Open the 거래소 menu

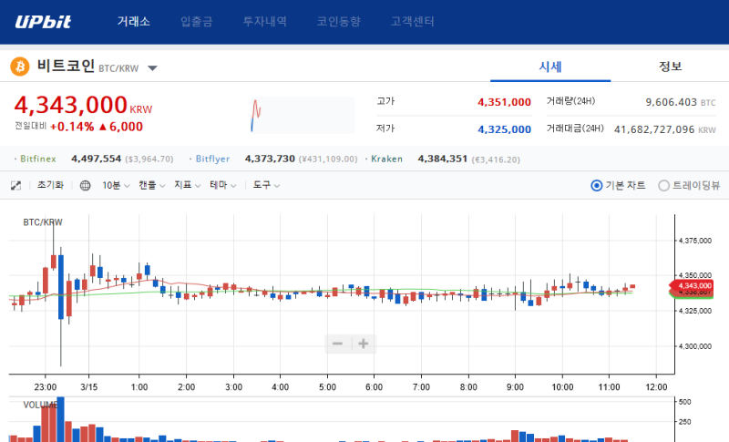tap(133, 21)
